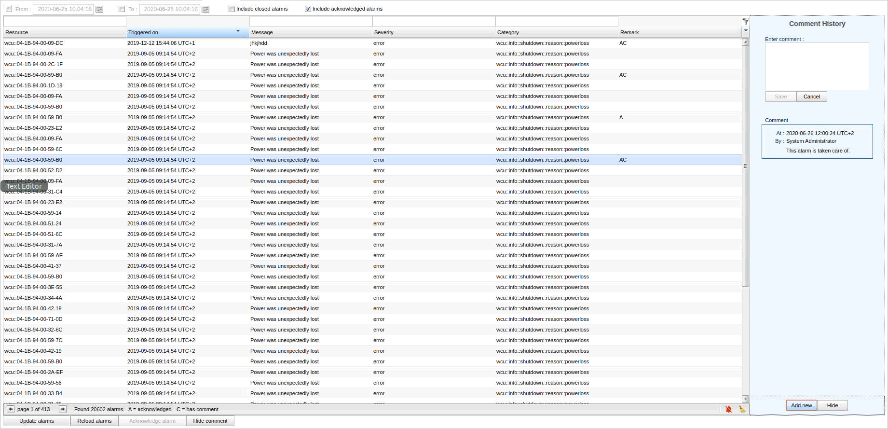Check Include closed alarms
The image size is (888, 429).
tap(232, 9)
